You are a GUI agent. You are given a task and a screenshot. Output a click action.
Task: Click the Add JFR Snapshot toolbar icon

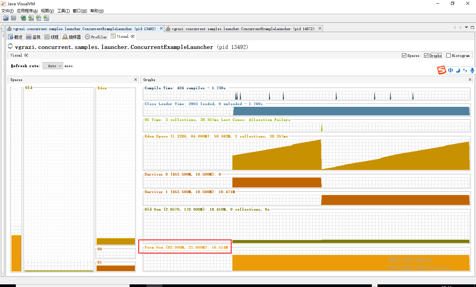[x=46, y=18]
